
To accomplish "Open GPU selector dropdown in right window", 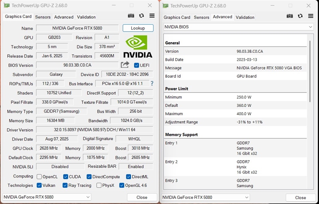I will [206, 197].
